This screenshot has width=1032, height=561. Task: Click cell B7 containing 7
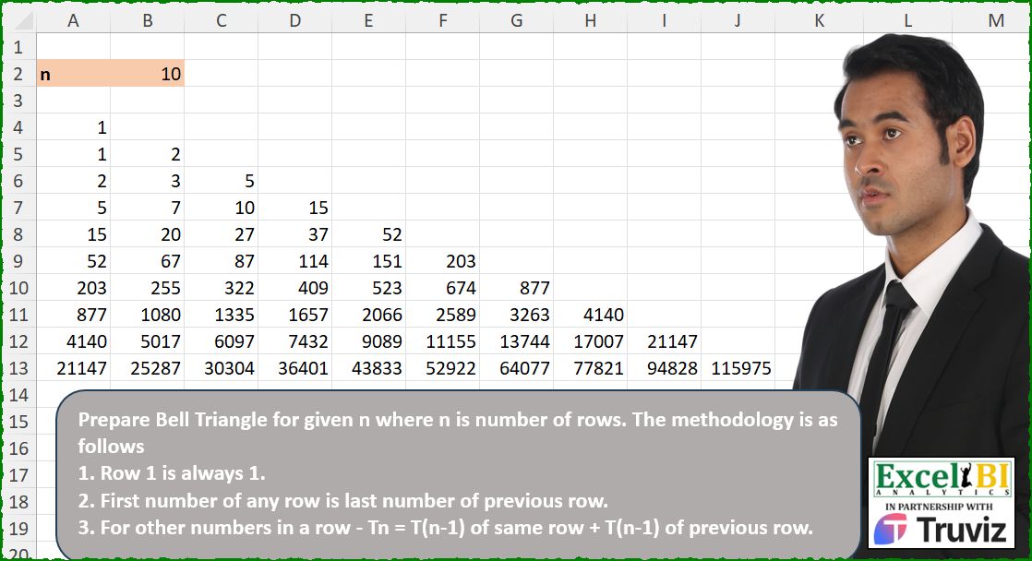[148, 208]
